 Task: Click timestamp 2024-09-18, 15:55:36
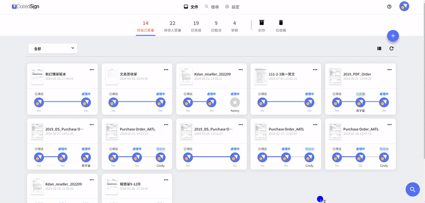(134, 79)
